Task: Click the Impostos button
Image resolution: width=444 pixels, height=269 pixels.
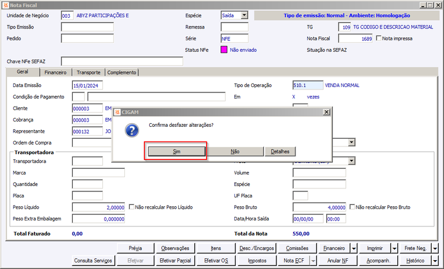Action: (257, 261)
